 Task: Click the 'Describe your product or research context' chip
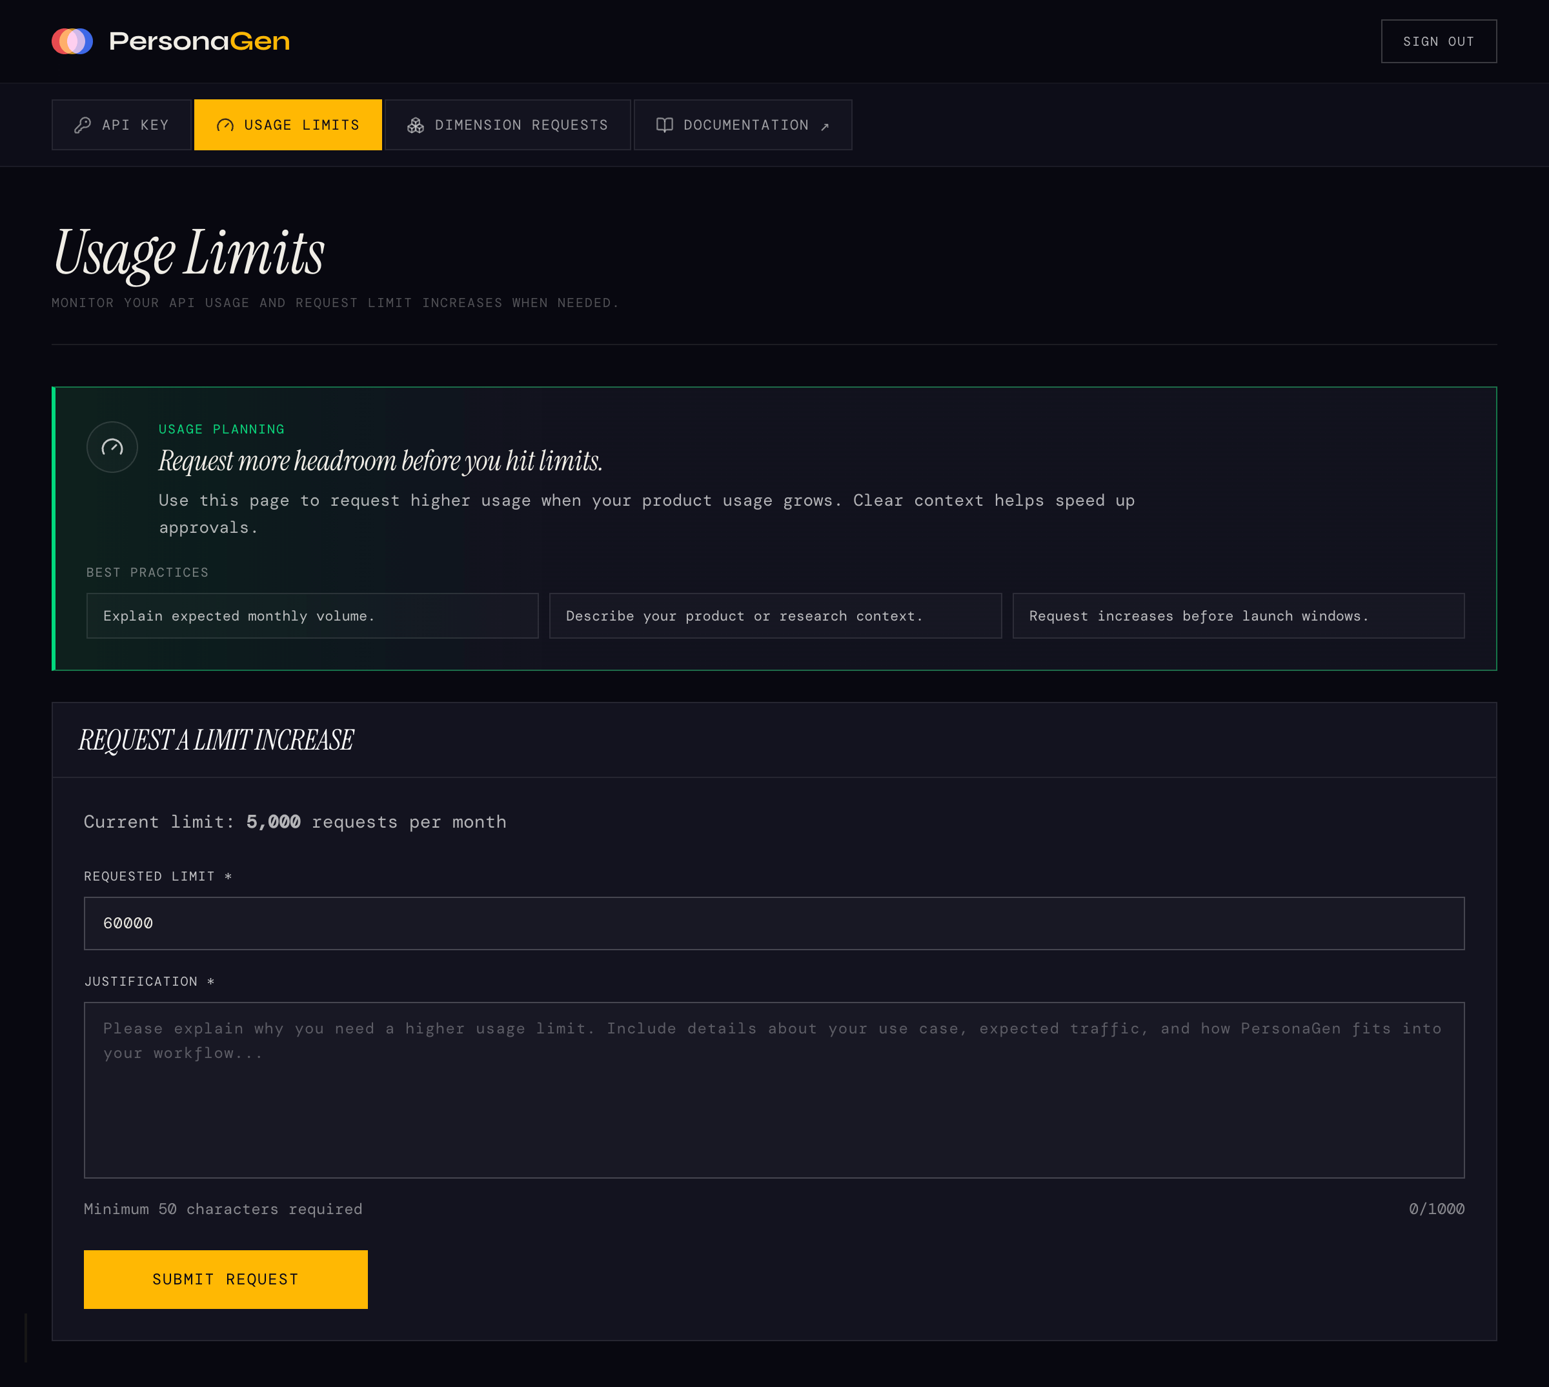coord(775,616)
